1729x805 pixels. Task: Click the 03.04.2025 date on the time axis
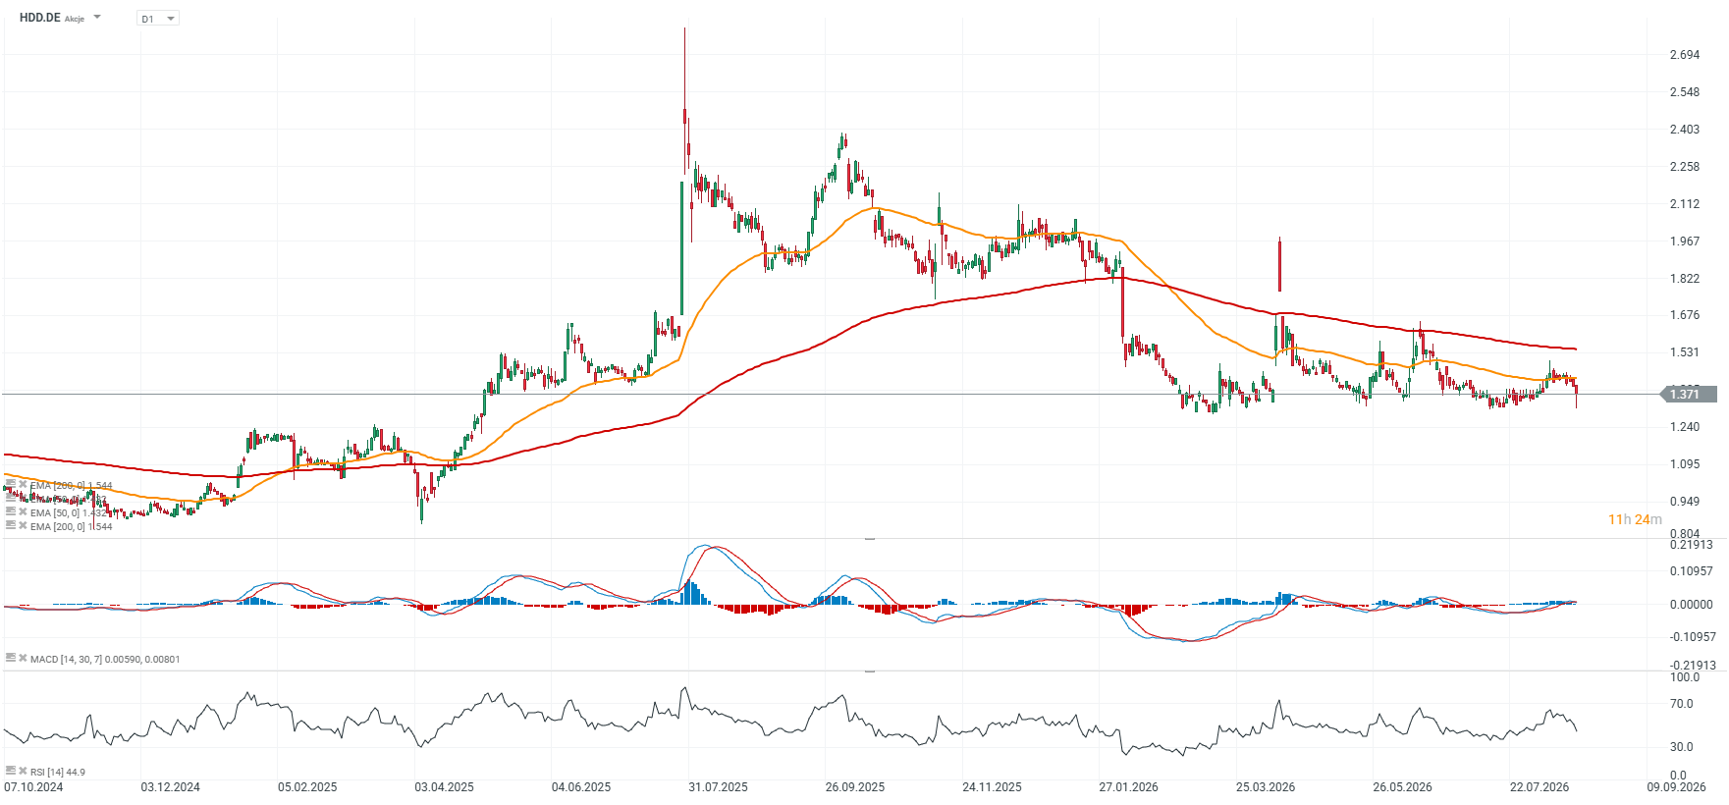coord(444,787)
